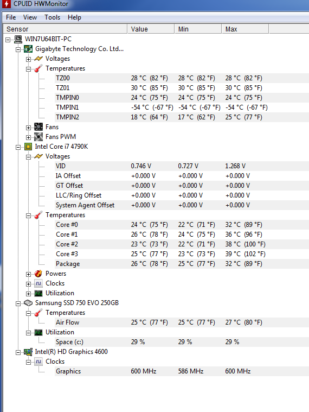The width and height of the screenshot is (309, 412).
Task: Expand the CPU Clocks node
Action: coord(28,284)
